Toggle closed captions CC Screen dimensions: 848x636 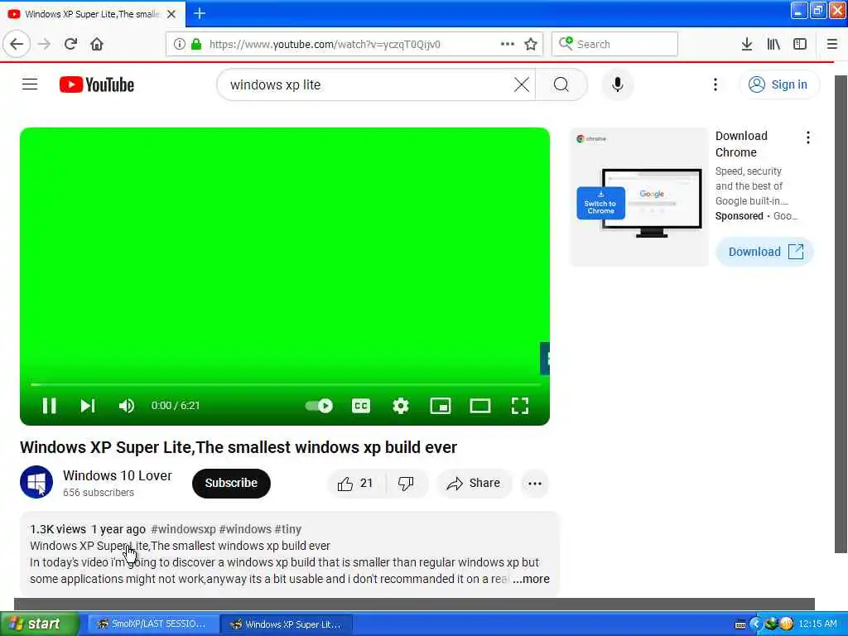coord(361,406)
